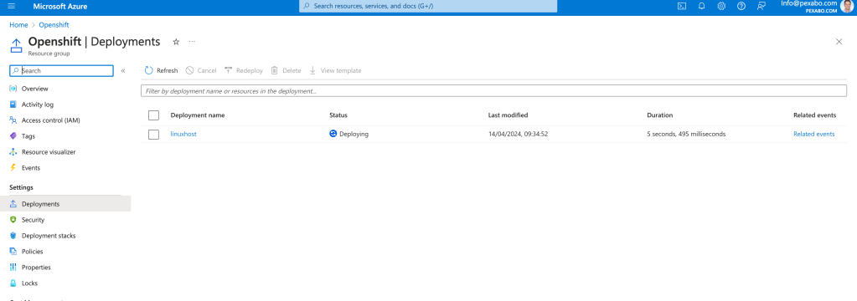Open the linuxhost deployment link
This screenshot has width=857, height=301.
coord(183,134)
